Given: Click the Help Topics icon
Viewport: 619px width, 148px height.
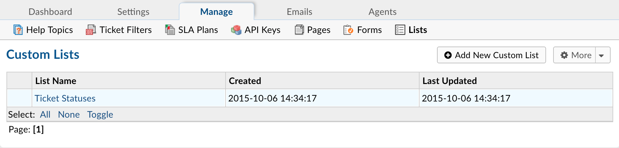Looking at the screenshot, I should pos(18,30).
